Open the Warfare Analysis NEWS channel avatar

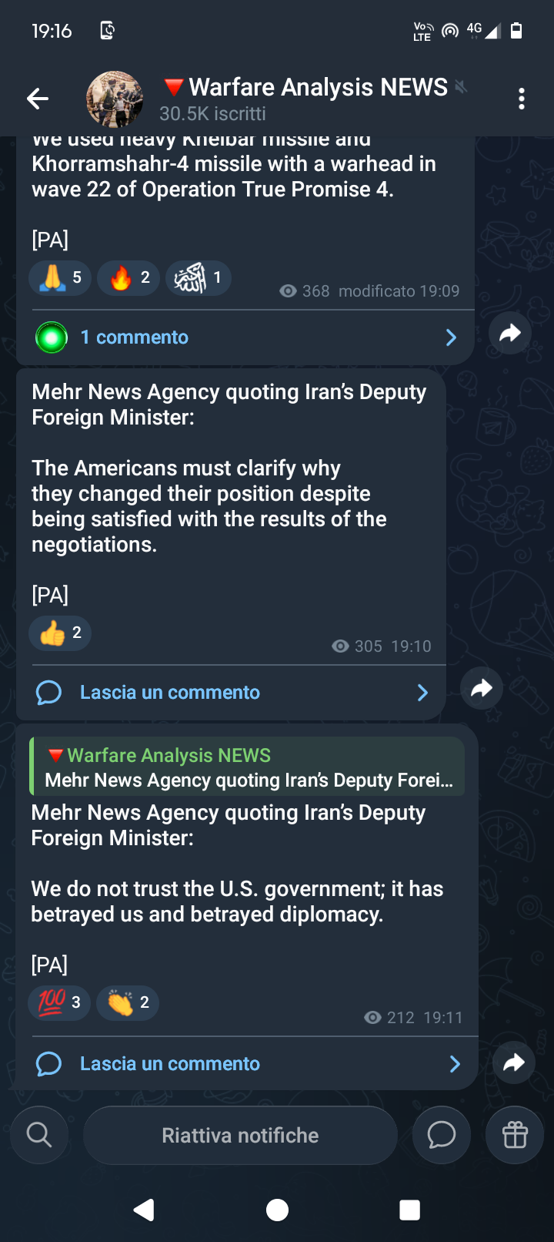pyautogui.click(x=115, y=99)
